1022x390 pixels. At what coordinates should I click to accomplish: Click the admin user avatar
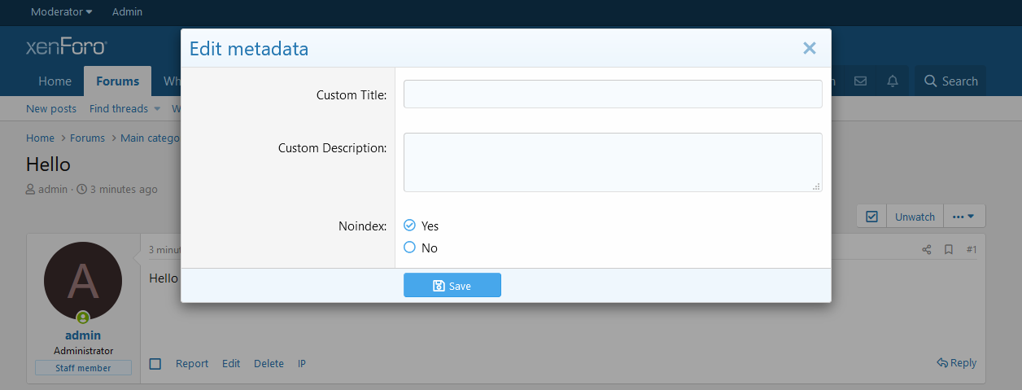click(83, 281)
